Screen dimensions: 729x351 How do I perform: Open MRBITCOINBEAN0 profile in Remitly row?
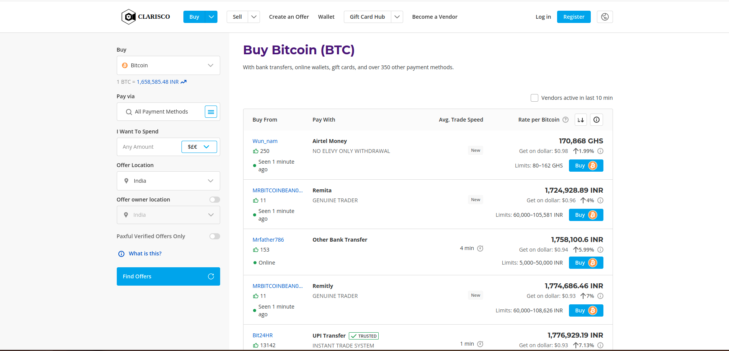tap(278, 286)
